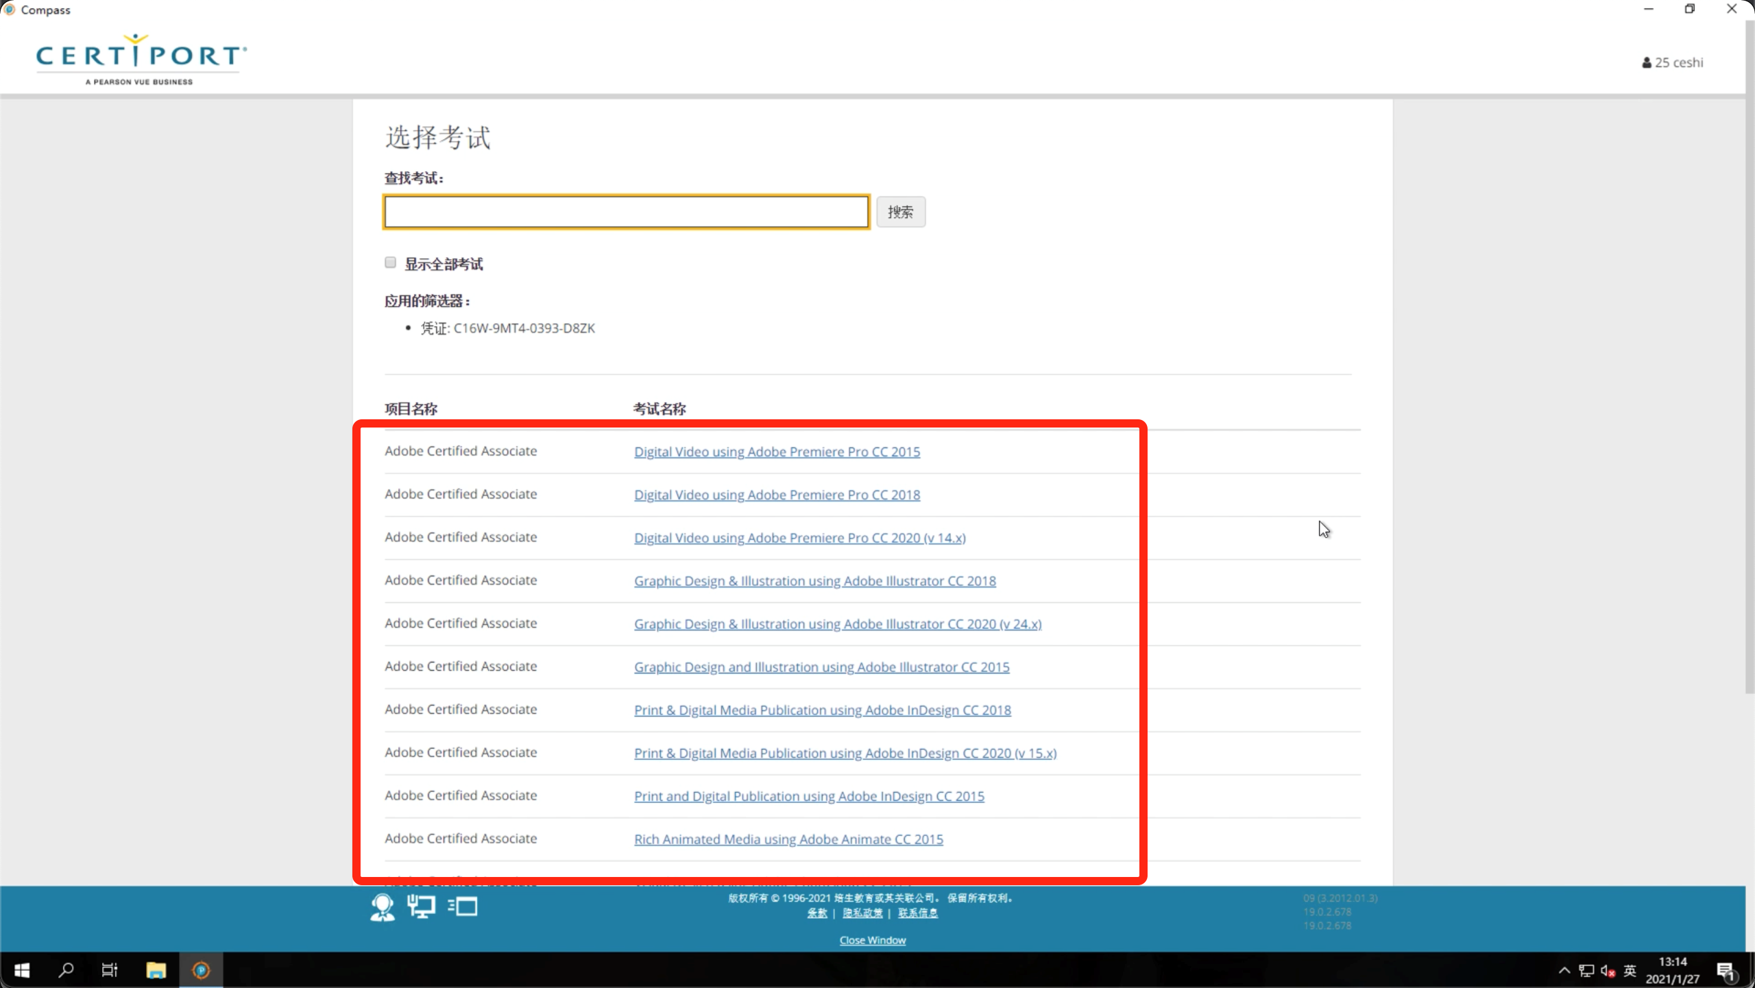Open InDesign CC 2018 exam link
1755x988 pixels.
[823, 711]
